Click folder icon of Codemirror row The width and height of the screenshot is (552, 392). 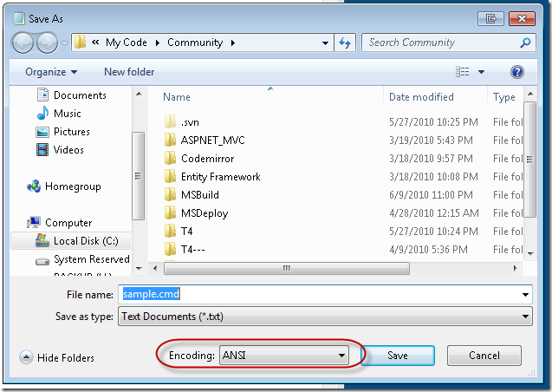point(170,158)
